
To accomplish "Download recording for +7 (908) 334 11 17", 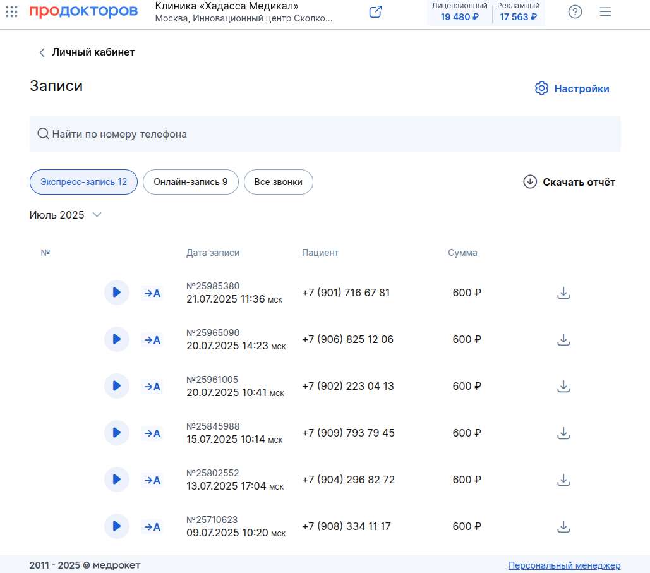I will (x=563, y=526).
